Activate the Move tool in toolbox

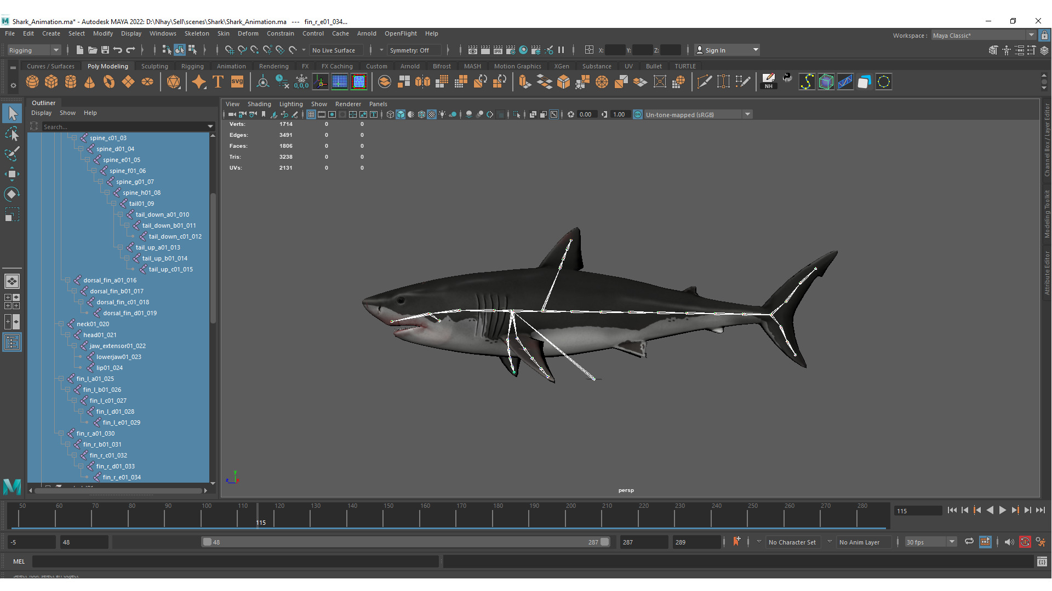coord(12,174)
